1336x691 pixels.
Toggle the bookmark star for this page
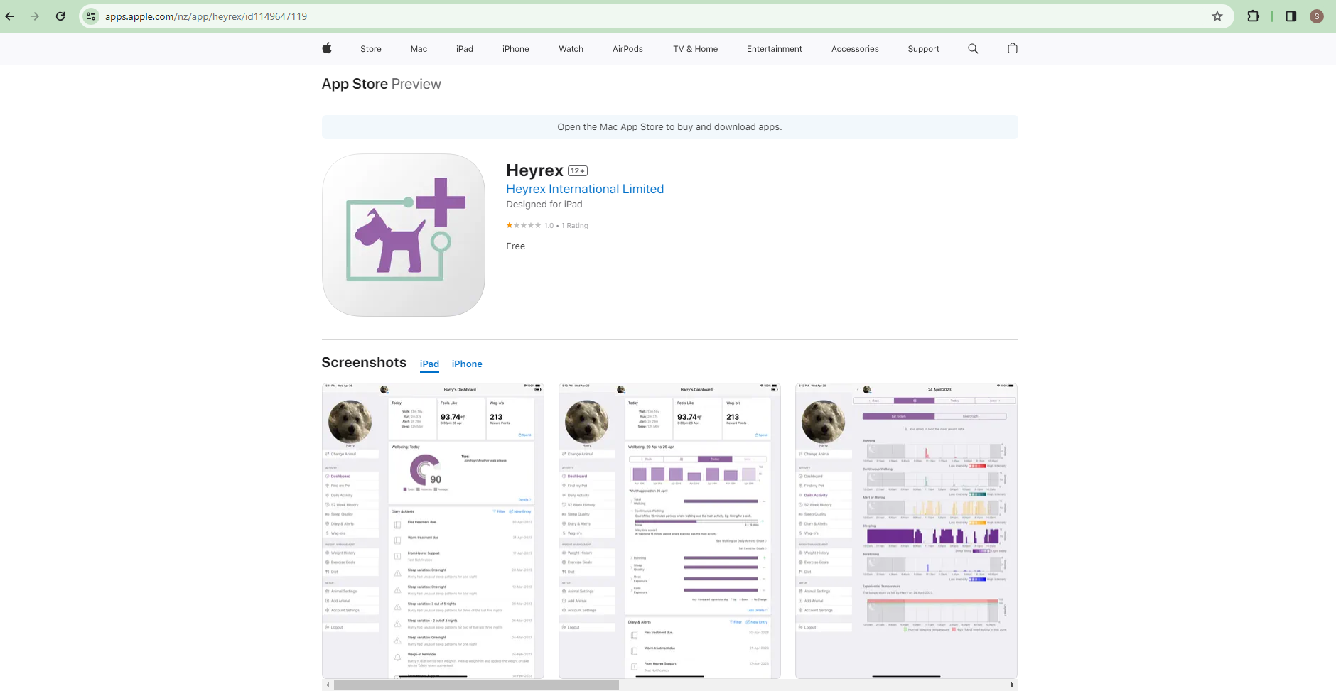tap(1218, 16)
